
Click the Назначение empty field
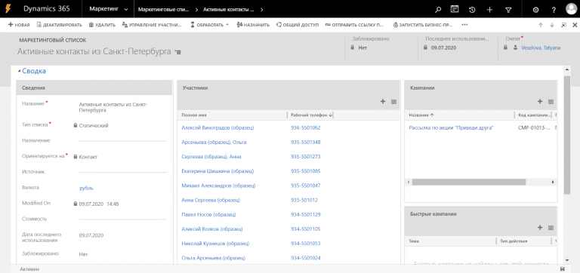[123, 141]
